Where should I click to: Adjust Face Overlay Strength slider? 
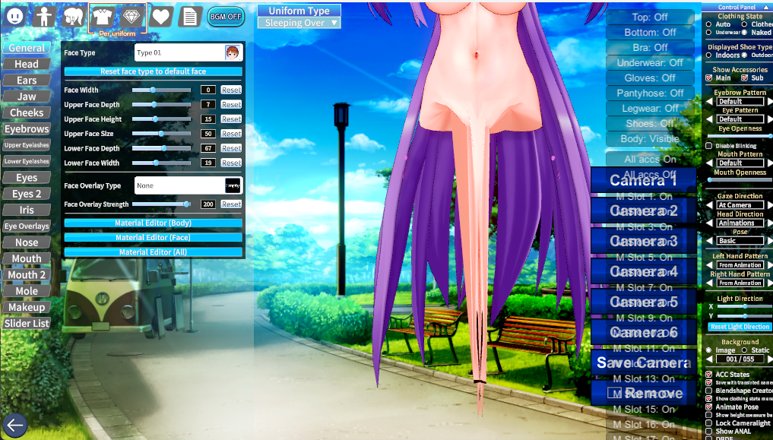pos(161,204)
